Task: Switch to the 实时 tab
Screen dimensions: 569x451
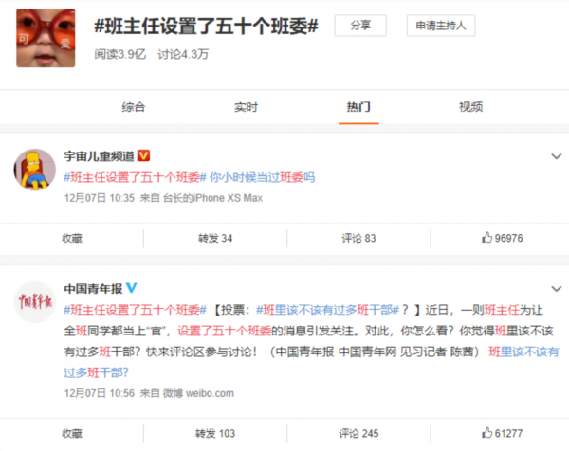Action: pyautogui.click(x=246, y=107)
